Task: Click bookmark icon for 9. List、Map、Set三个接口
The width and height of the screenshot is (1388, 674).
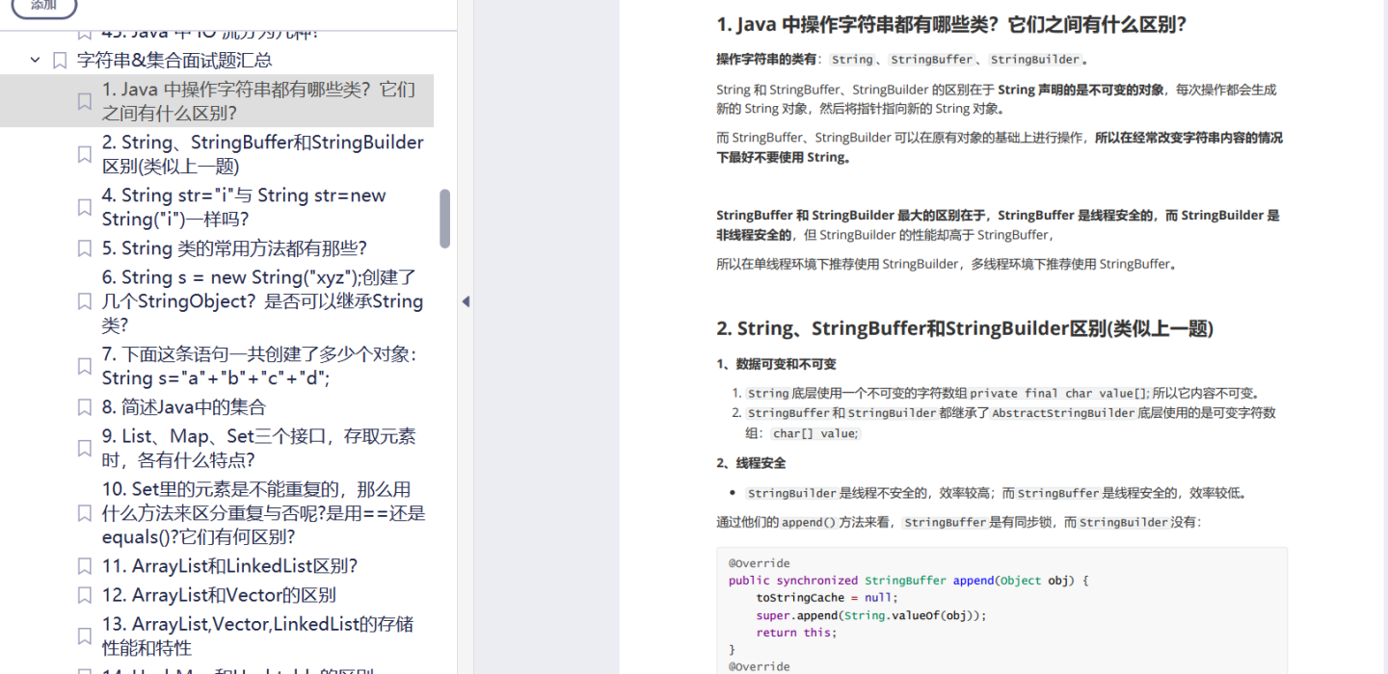Action: [x=84, y=448]
